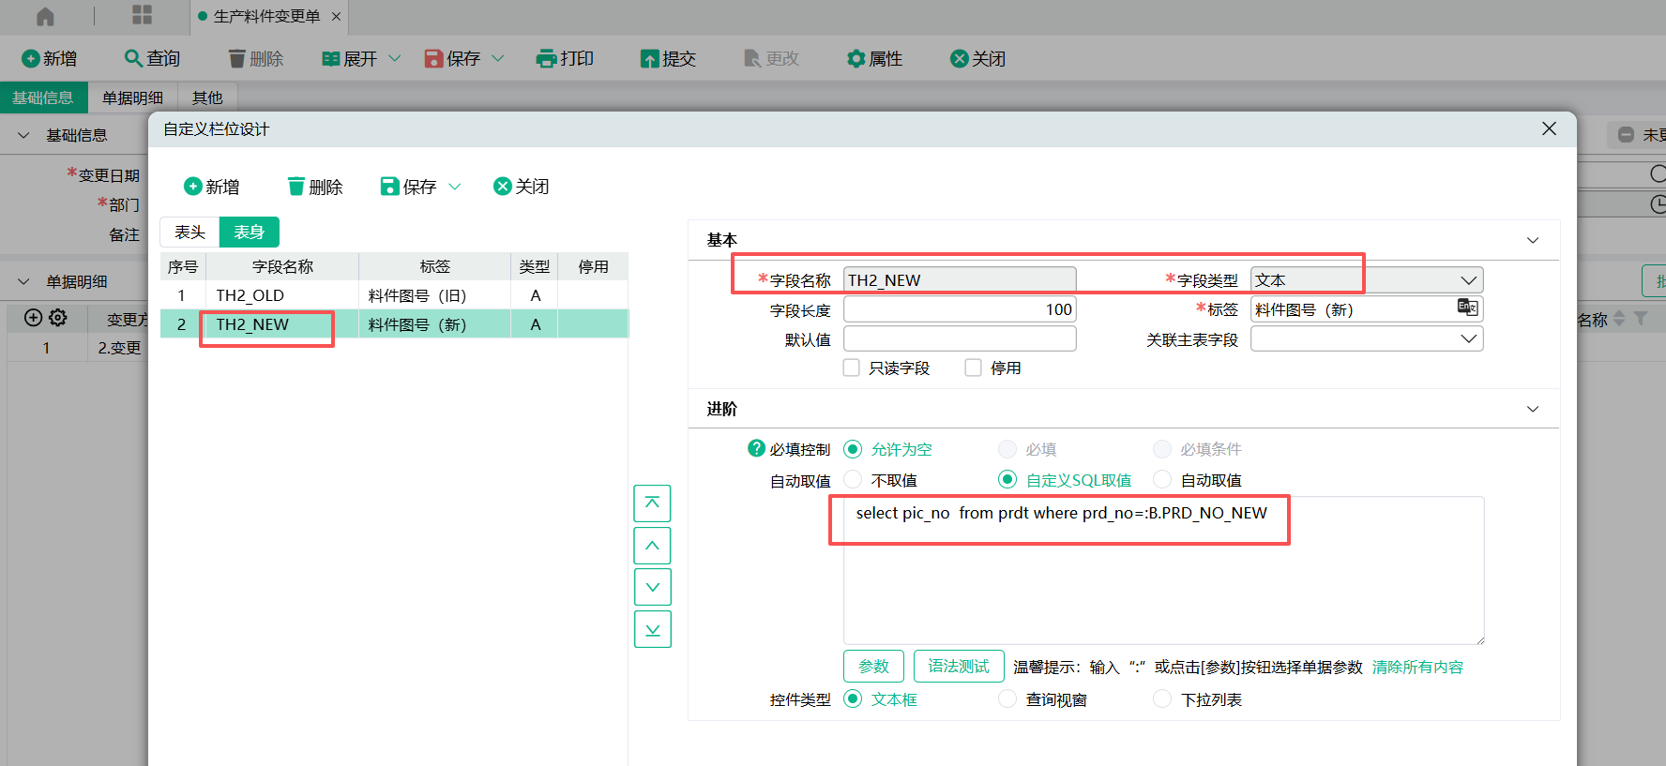The image size is (1666, 766).
Task: Click the move-to-bottom arrow button
Action: pos(652,629)
